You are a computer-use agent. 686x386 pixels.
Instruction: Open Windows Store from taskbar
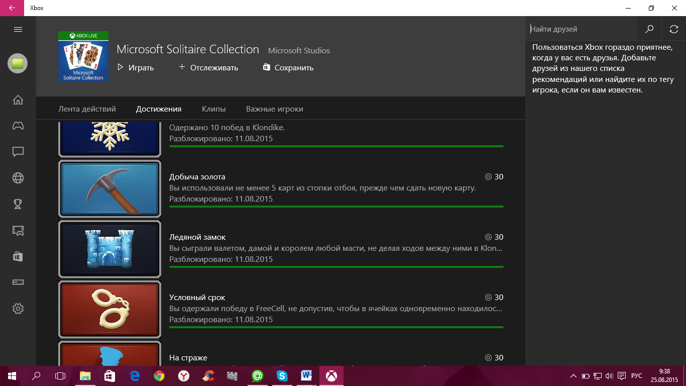(x=109, y=376)
